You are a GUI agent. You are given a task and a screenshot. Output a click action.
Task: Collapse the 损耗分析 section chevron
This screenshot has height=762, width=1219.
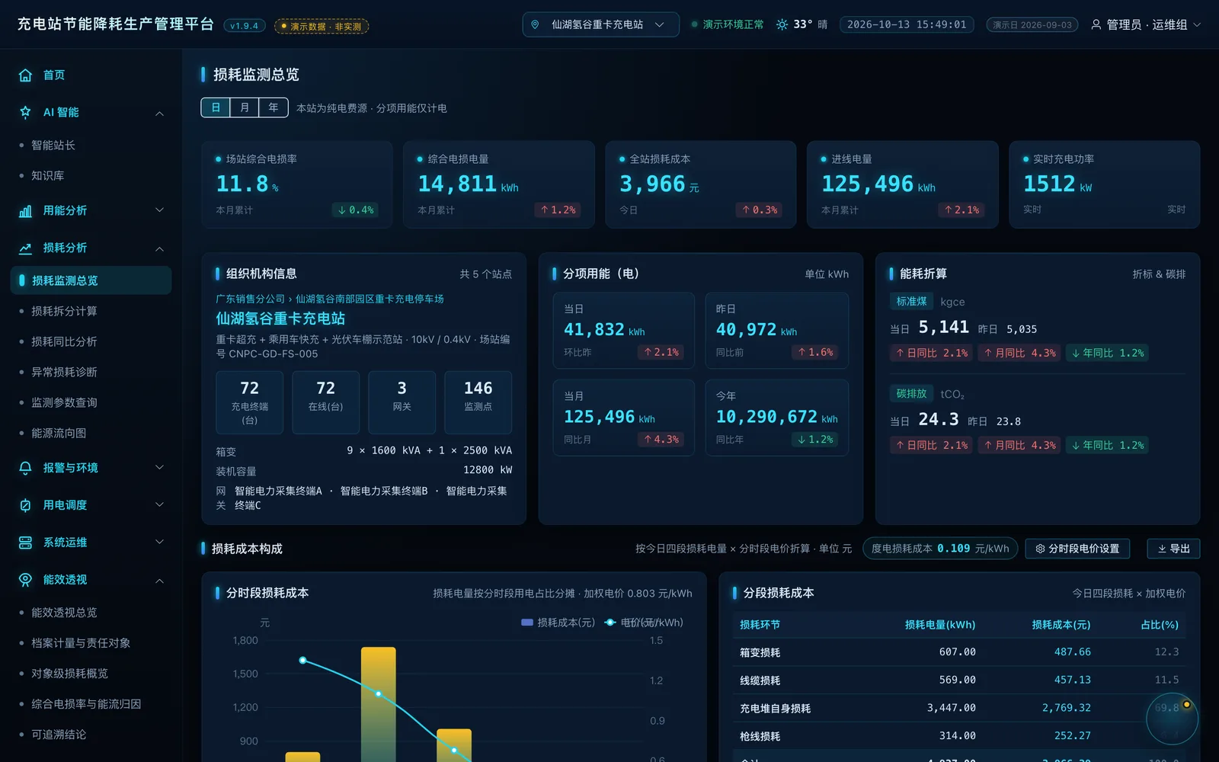[x=160, y=249]
